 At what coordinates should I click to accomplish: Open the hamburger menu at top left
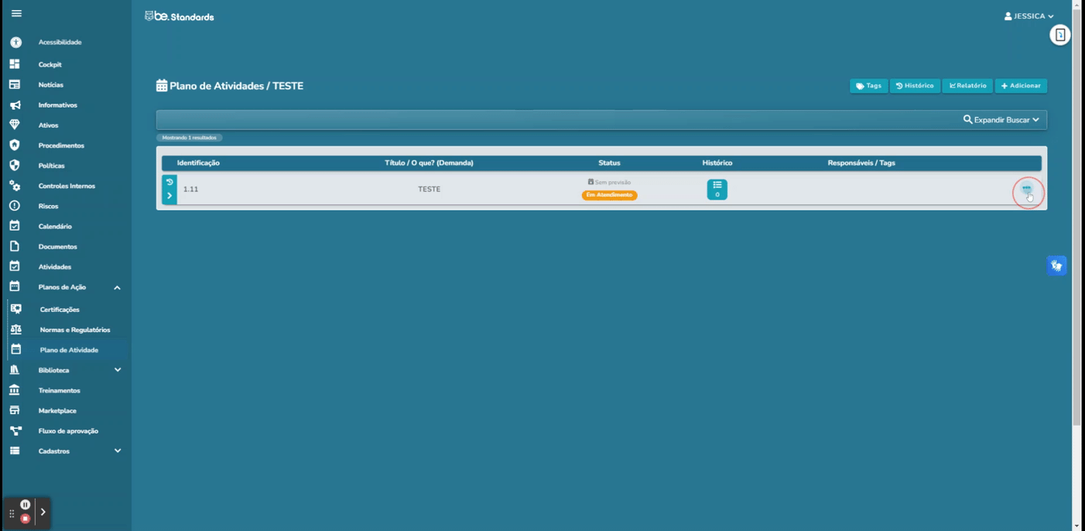[x=16, y=14]
